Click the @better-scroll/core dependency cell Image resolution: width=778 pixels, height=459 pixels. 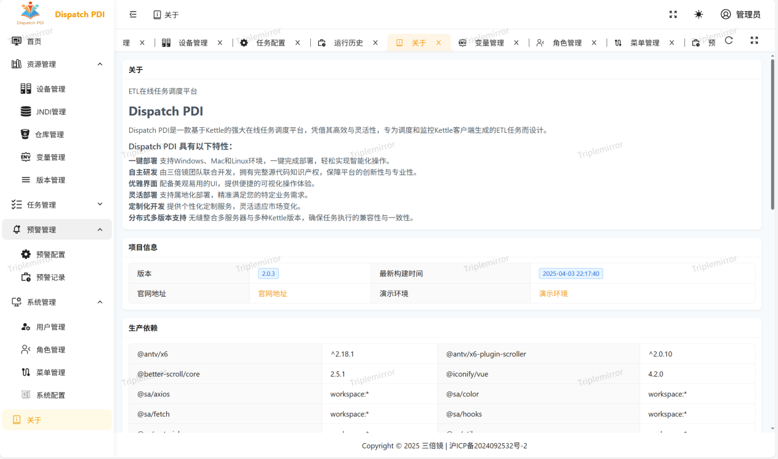pos(225,374)
